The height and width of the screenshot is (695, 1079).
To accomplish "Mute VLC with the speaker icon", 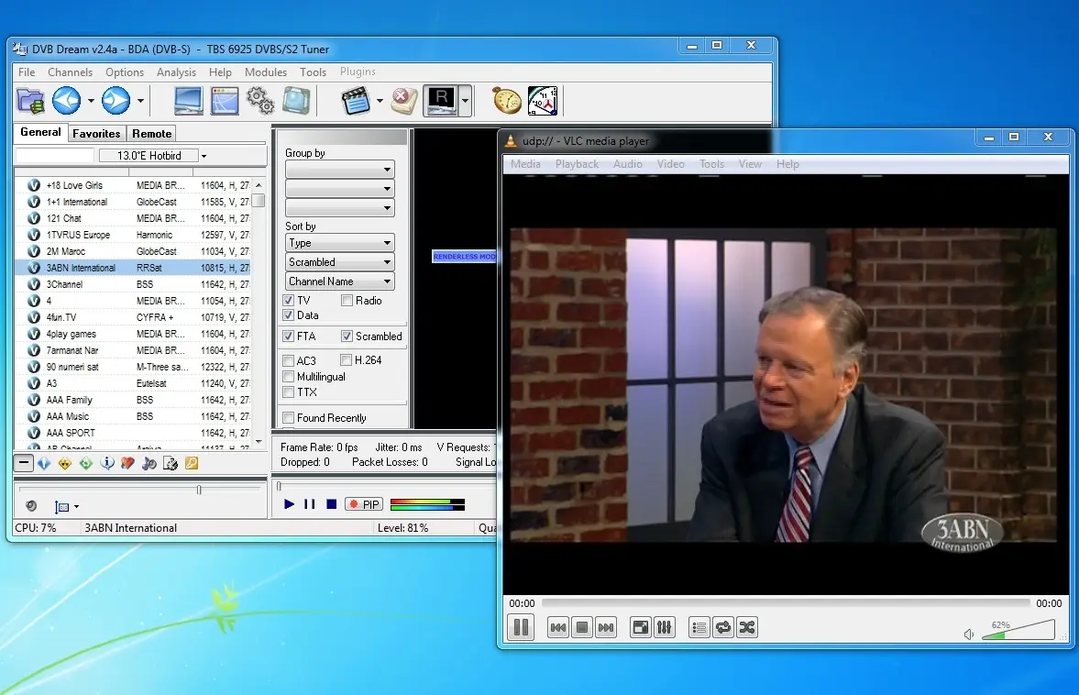I will coord(969,634).
